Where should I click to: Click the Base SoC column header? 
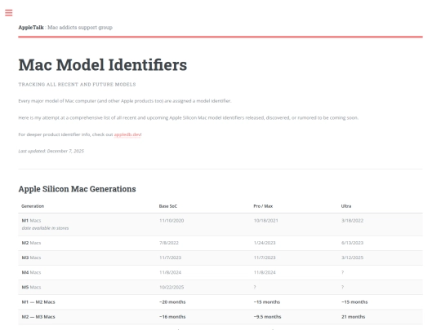click(168, 206)
